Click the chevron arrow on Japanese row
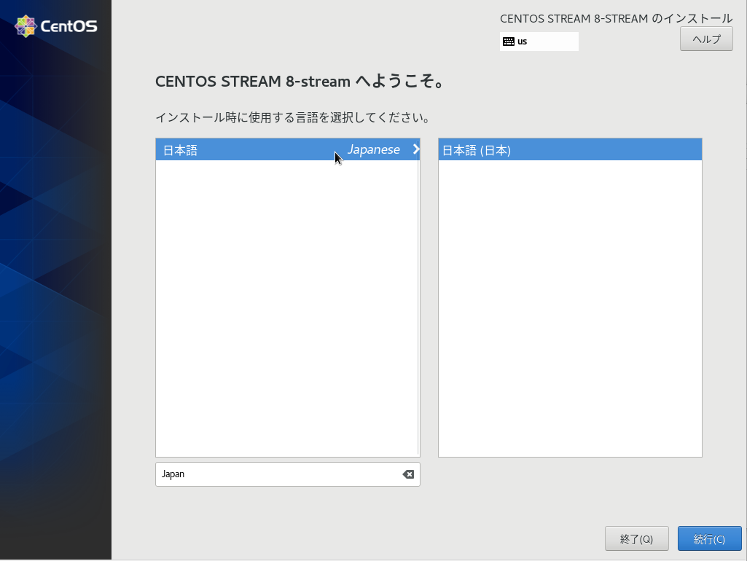The width and height of the screenshot is (747, 561). tap(416, 149)
